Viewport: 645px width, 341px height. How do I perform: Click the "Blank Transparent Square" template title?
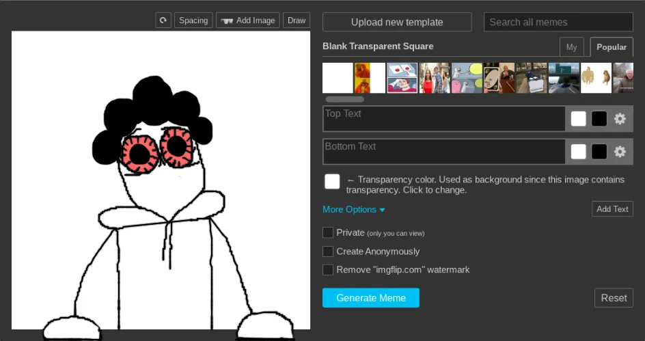coord(378,46)
